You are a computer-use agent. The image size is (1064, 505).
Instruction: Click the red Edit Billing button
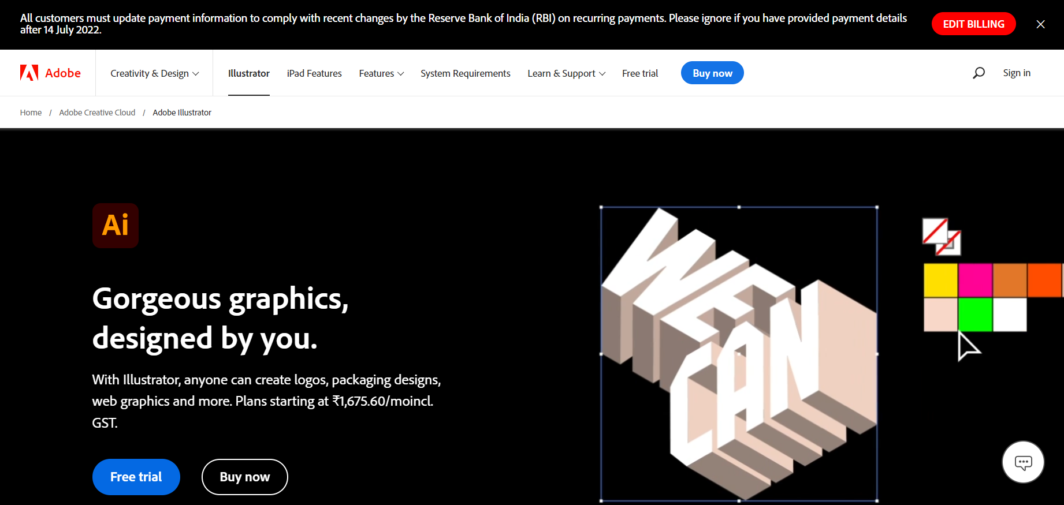973,24
